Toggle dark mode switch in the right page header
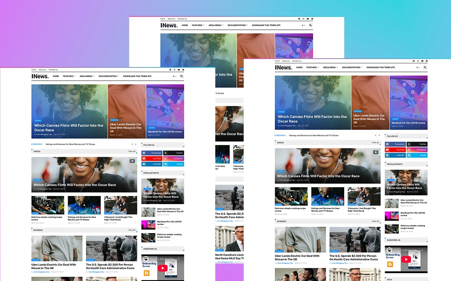This screenshot has height=281, width=451. [418, 67]
